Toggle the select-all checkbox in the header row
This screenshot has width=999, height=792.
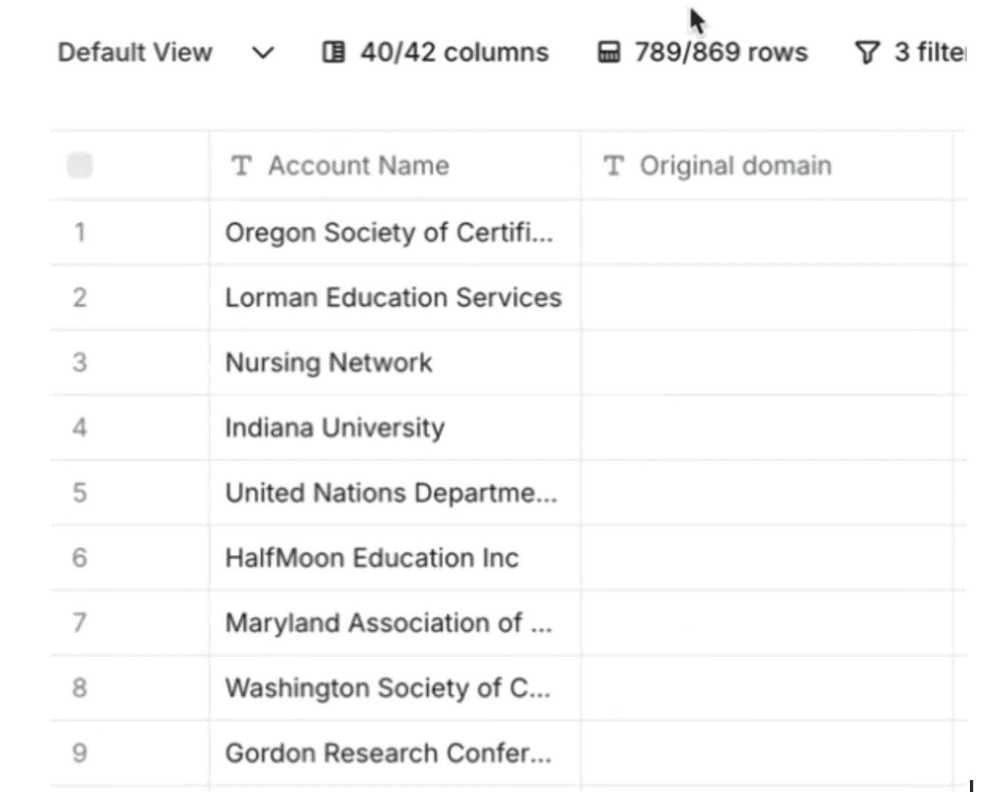coord(80,165)
